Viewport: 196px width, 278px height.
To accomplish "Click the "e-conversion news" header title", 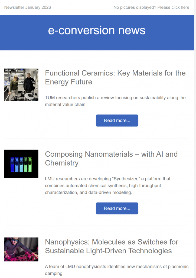I will pos(97,30).
